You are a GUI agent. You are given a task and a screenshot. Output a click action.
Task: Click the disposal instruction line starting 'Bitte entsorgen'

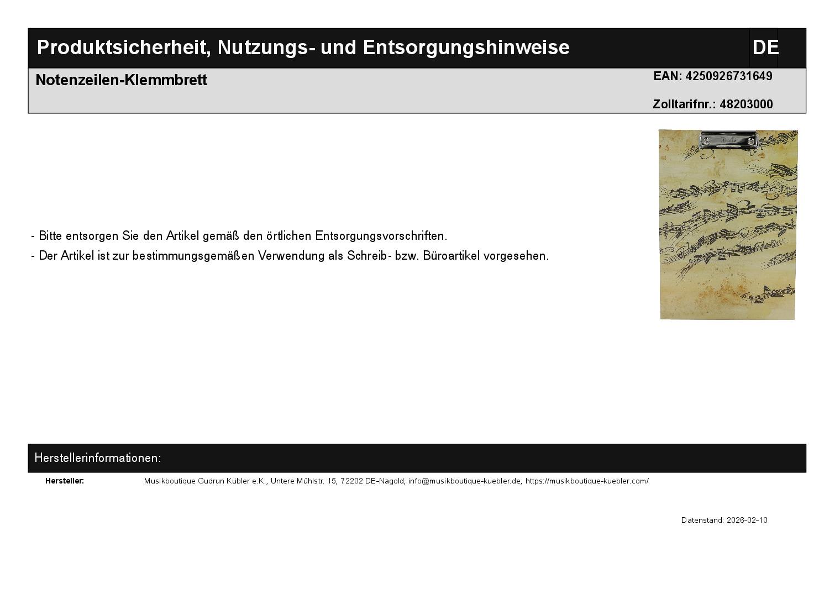(x=239, y=236)
